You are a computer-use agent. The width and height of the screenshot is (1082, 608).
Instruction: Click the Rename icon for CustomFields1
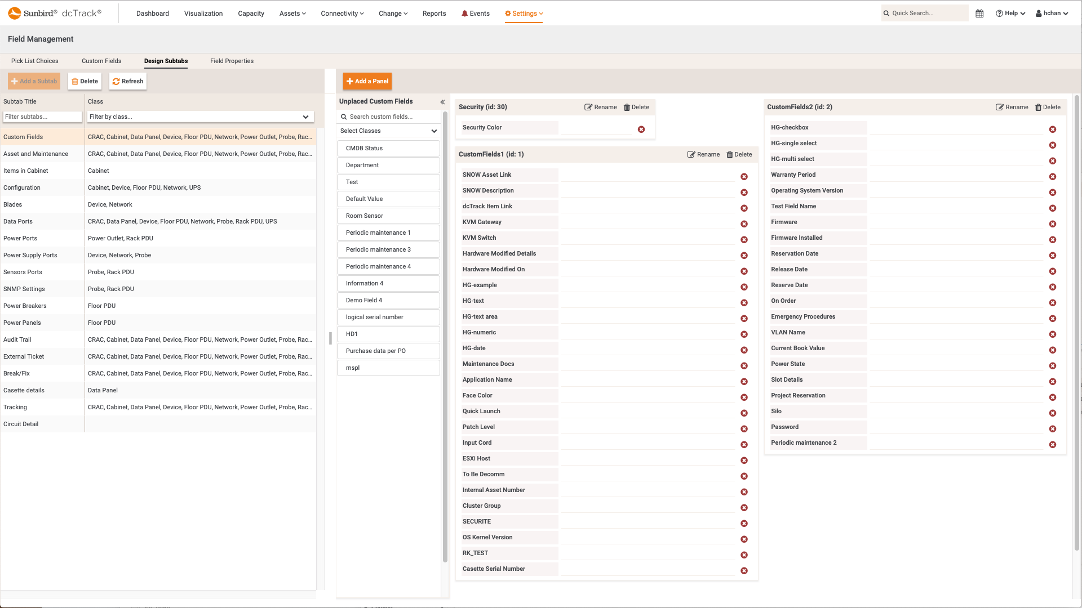tap(692, 154)
